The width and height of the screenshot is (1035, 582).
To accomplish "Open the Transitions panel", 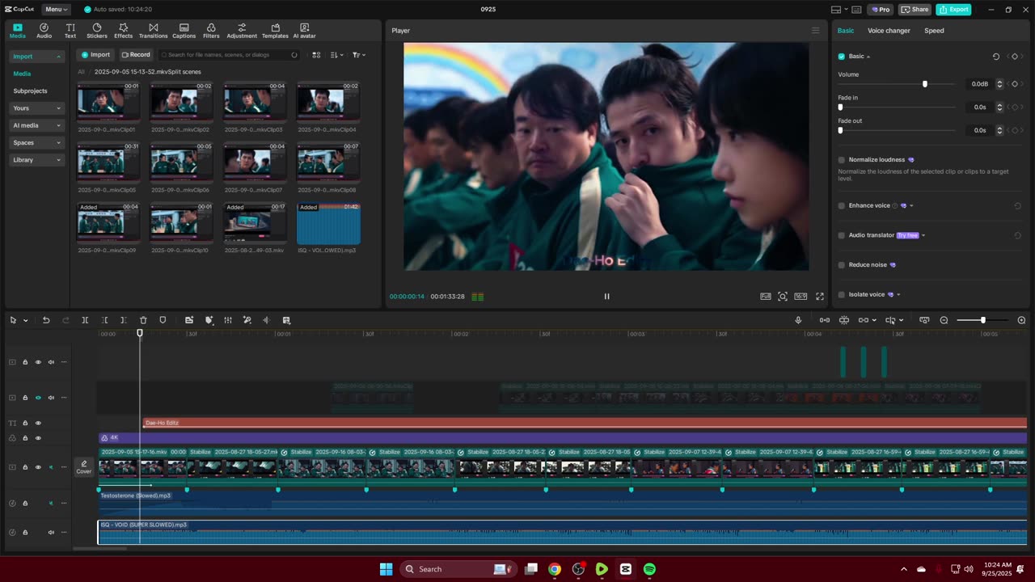I will point(153,31).
